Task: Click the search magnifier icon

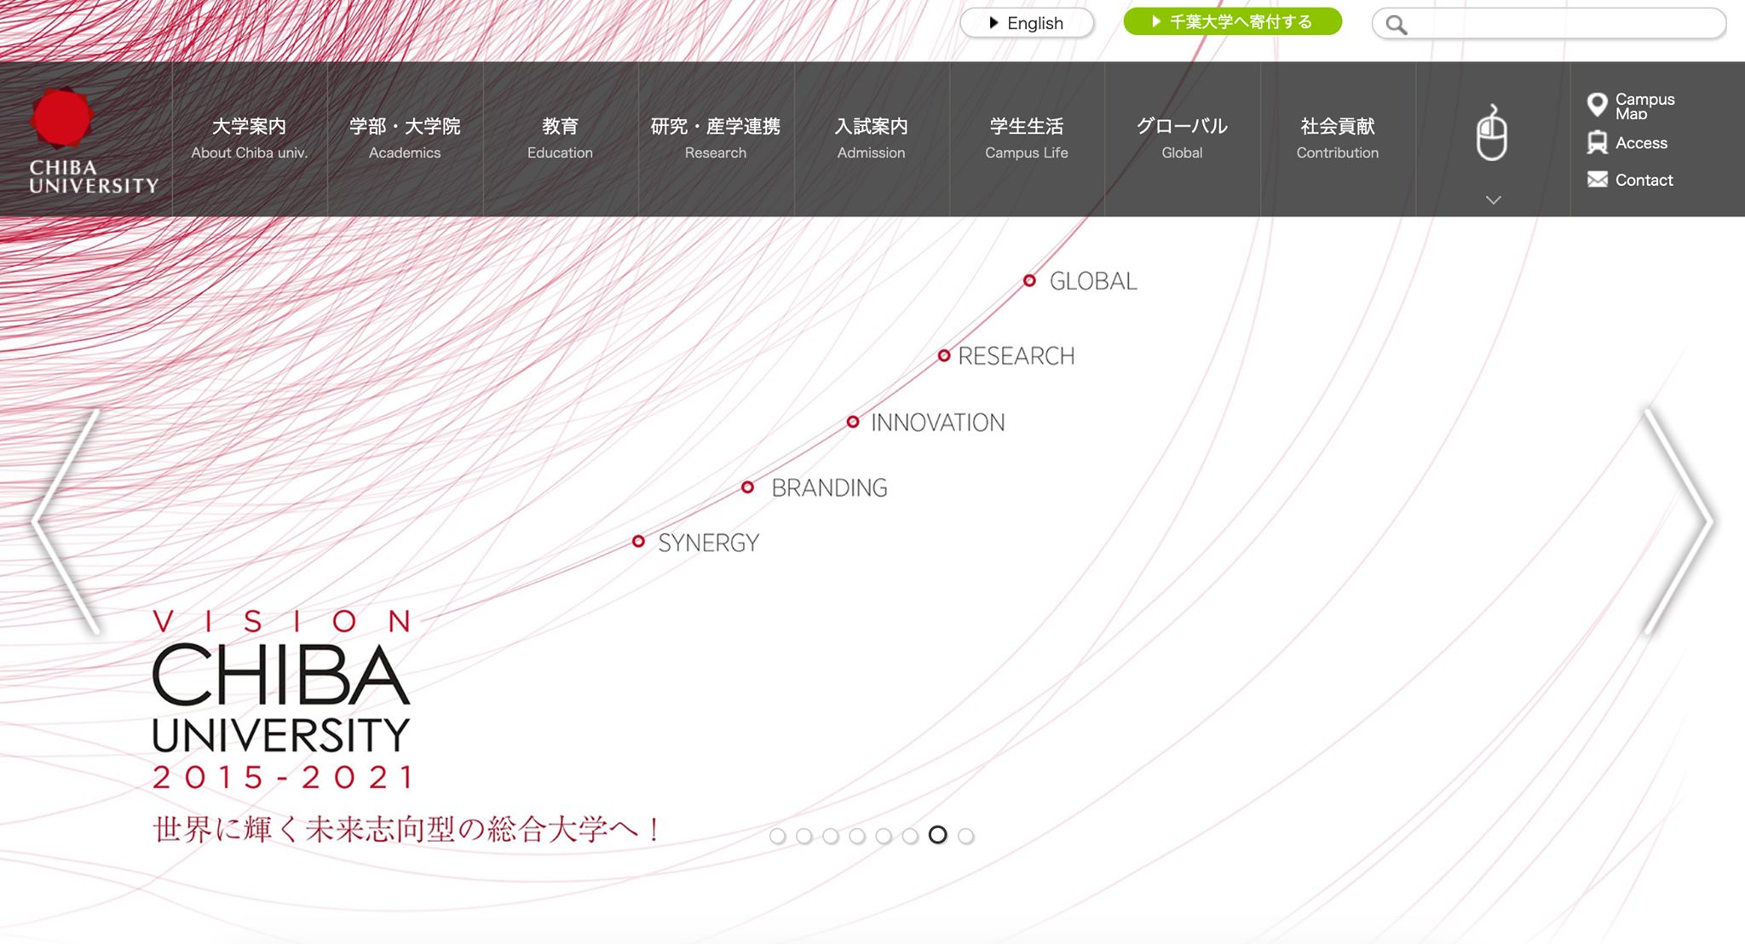Action: tap(1396, 25)
